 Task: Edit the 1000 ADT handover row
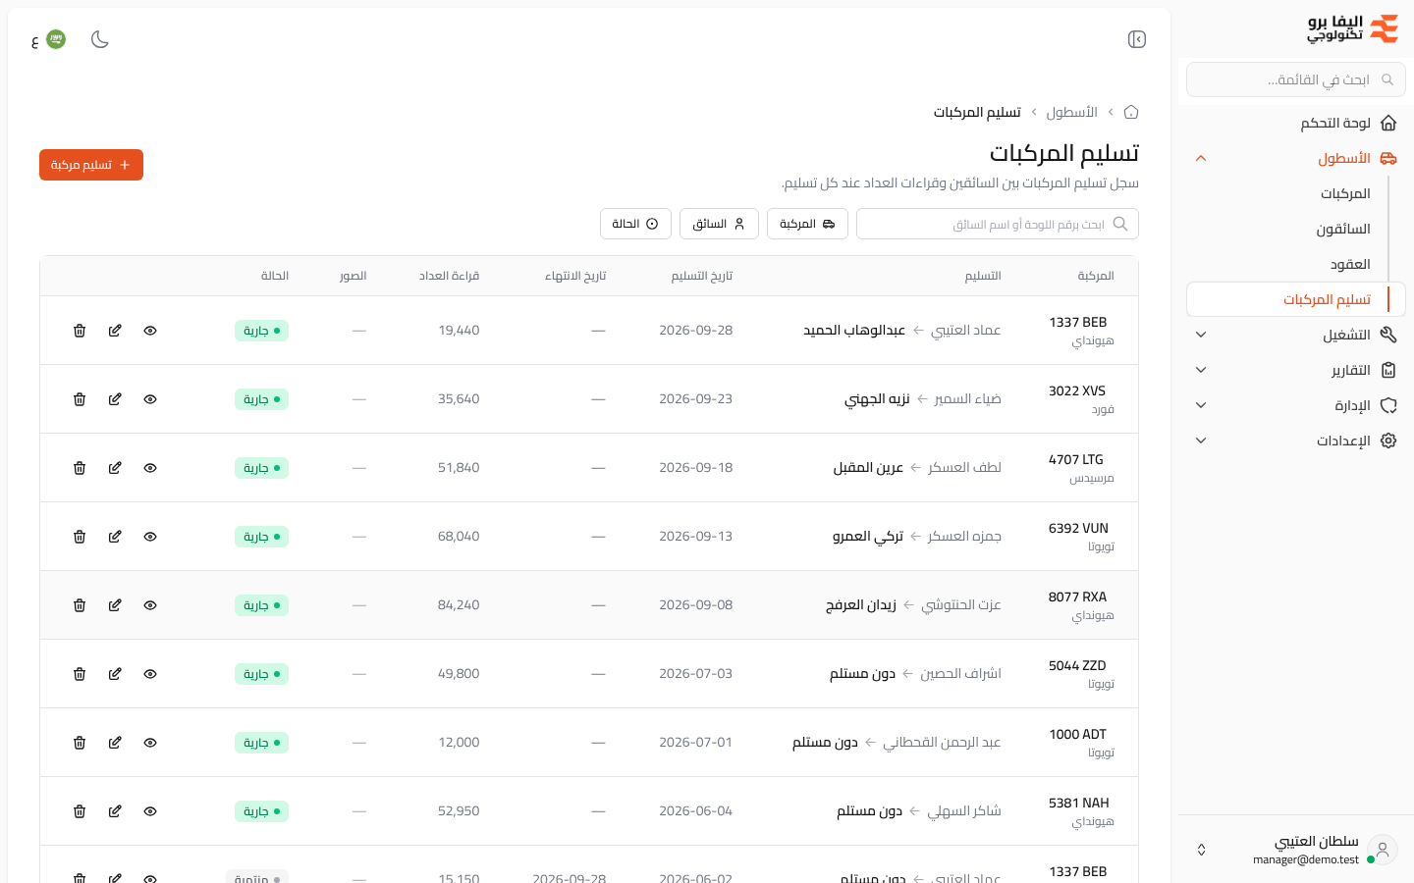[115, 743]
